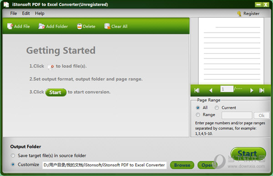Click the Open output folder button
The height and width of the screenshot is (176, 273).
click(x=207, y=165)
